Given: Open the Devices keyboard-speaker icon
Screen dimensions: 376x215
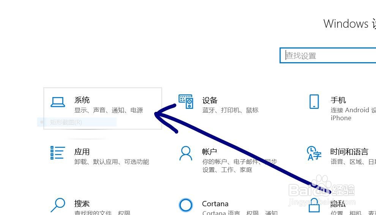Looking at the screenshot, I should point(186,102).
